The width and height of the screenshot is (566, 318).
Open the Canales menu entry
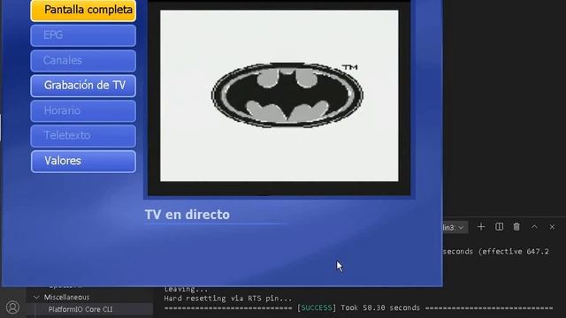pyautogui.click(x=83, y=61)
